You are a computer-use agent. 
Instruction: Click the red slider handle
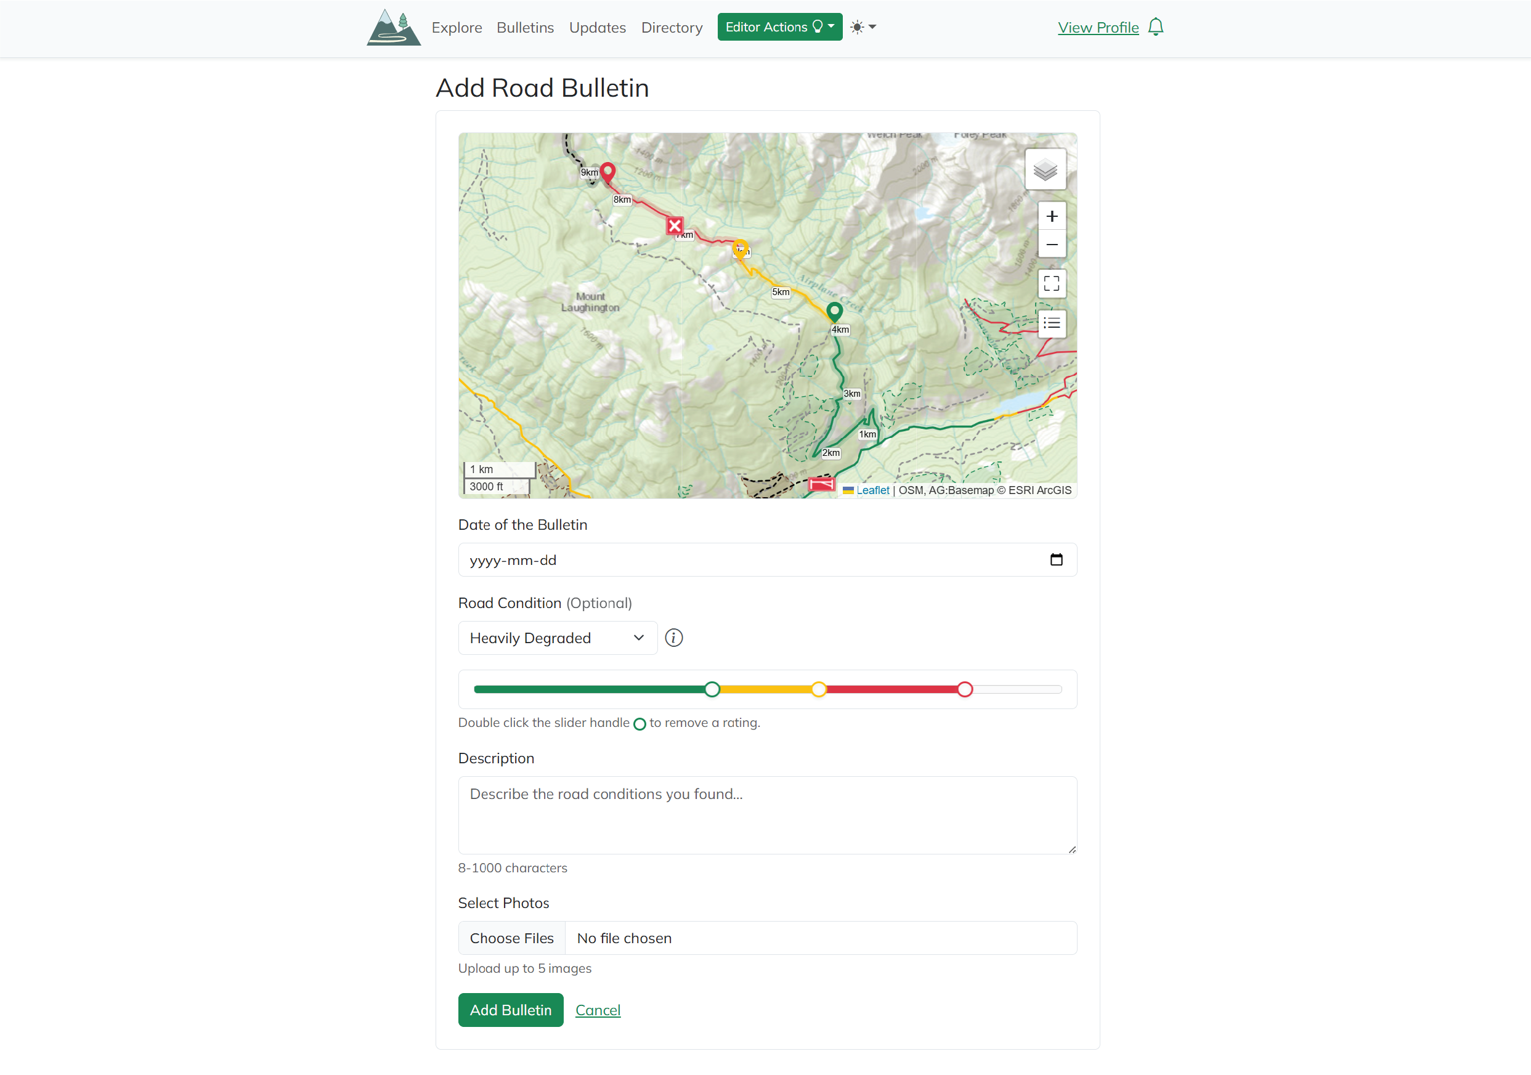pos(964,689)
